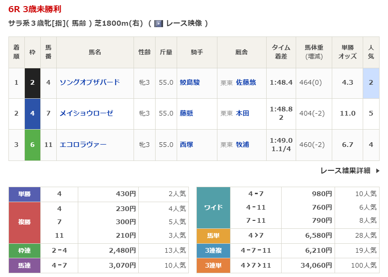Open trainer 本田 page
Viewport: 388px width, 277px height.
pos(242,113)
